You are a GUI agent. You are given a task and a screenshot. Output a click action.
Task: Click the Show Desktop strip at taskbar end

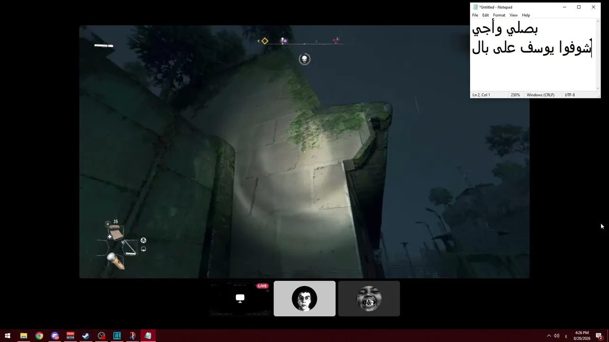(x=608, y=336)
